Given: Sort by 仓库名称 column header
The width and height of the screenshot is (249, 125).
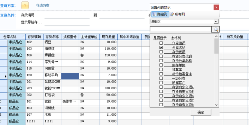Looking at the screenshot, I should click(x=13, y=37).
